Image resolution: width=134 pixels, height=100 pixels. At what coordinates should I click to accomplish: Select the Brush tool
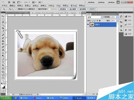(3, 38)
